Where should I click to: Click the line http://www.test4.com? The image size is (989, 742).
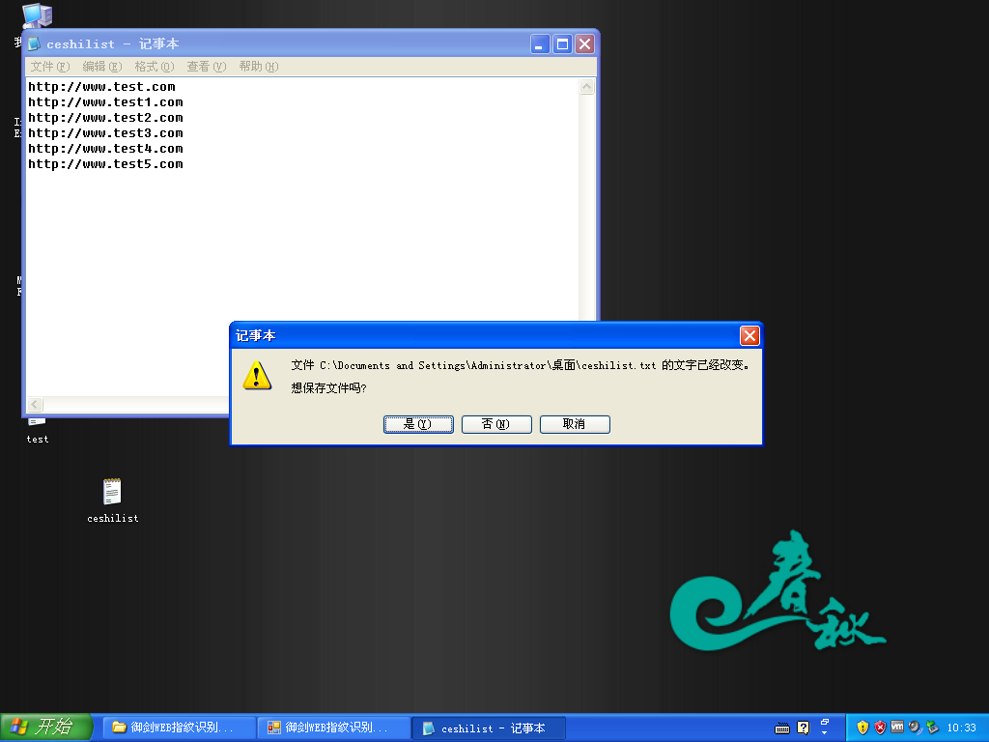105,148
